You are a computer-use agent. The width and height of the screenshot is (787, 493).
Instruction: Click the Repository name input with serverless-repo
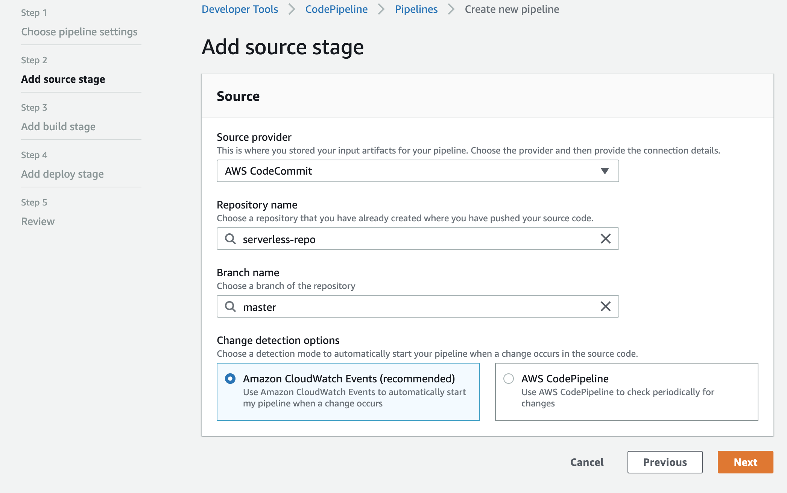[418, 239]
